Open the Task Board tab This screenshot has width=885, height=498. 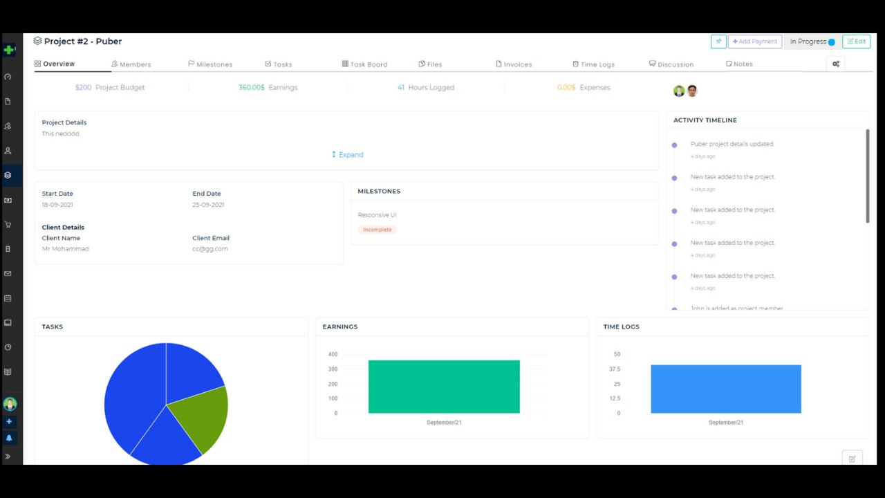364,64
